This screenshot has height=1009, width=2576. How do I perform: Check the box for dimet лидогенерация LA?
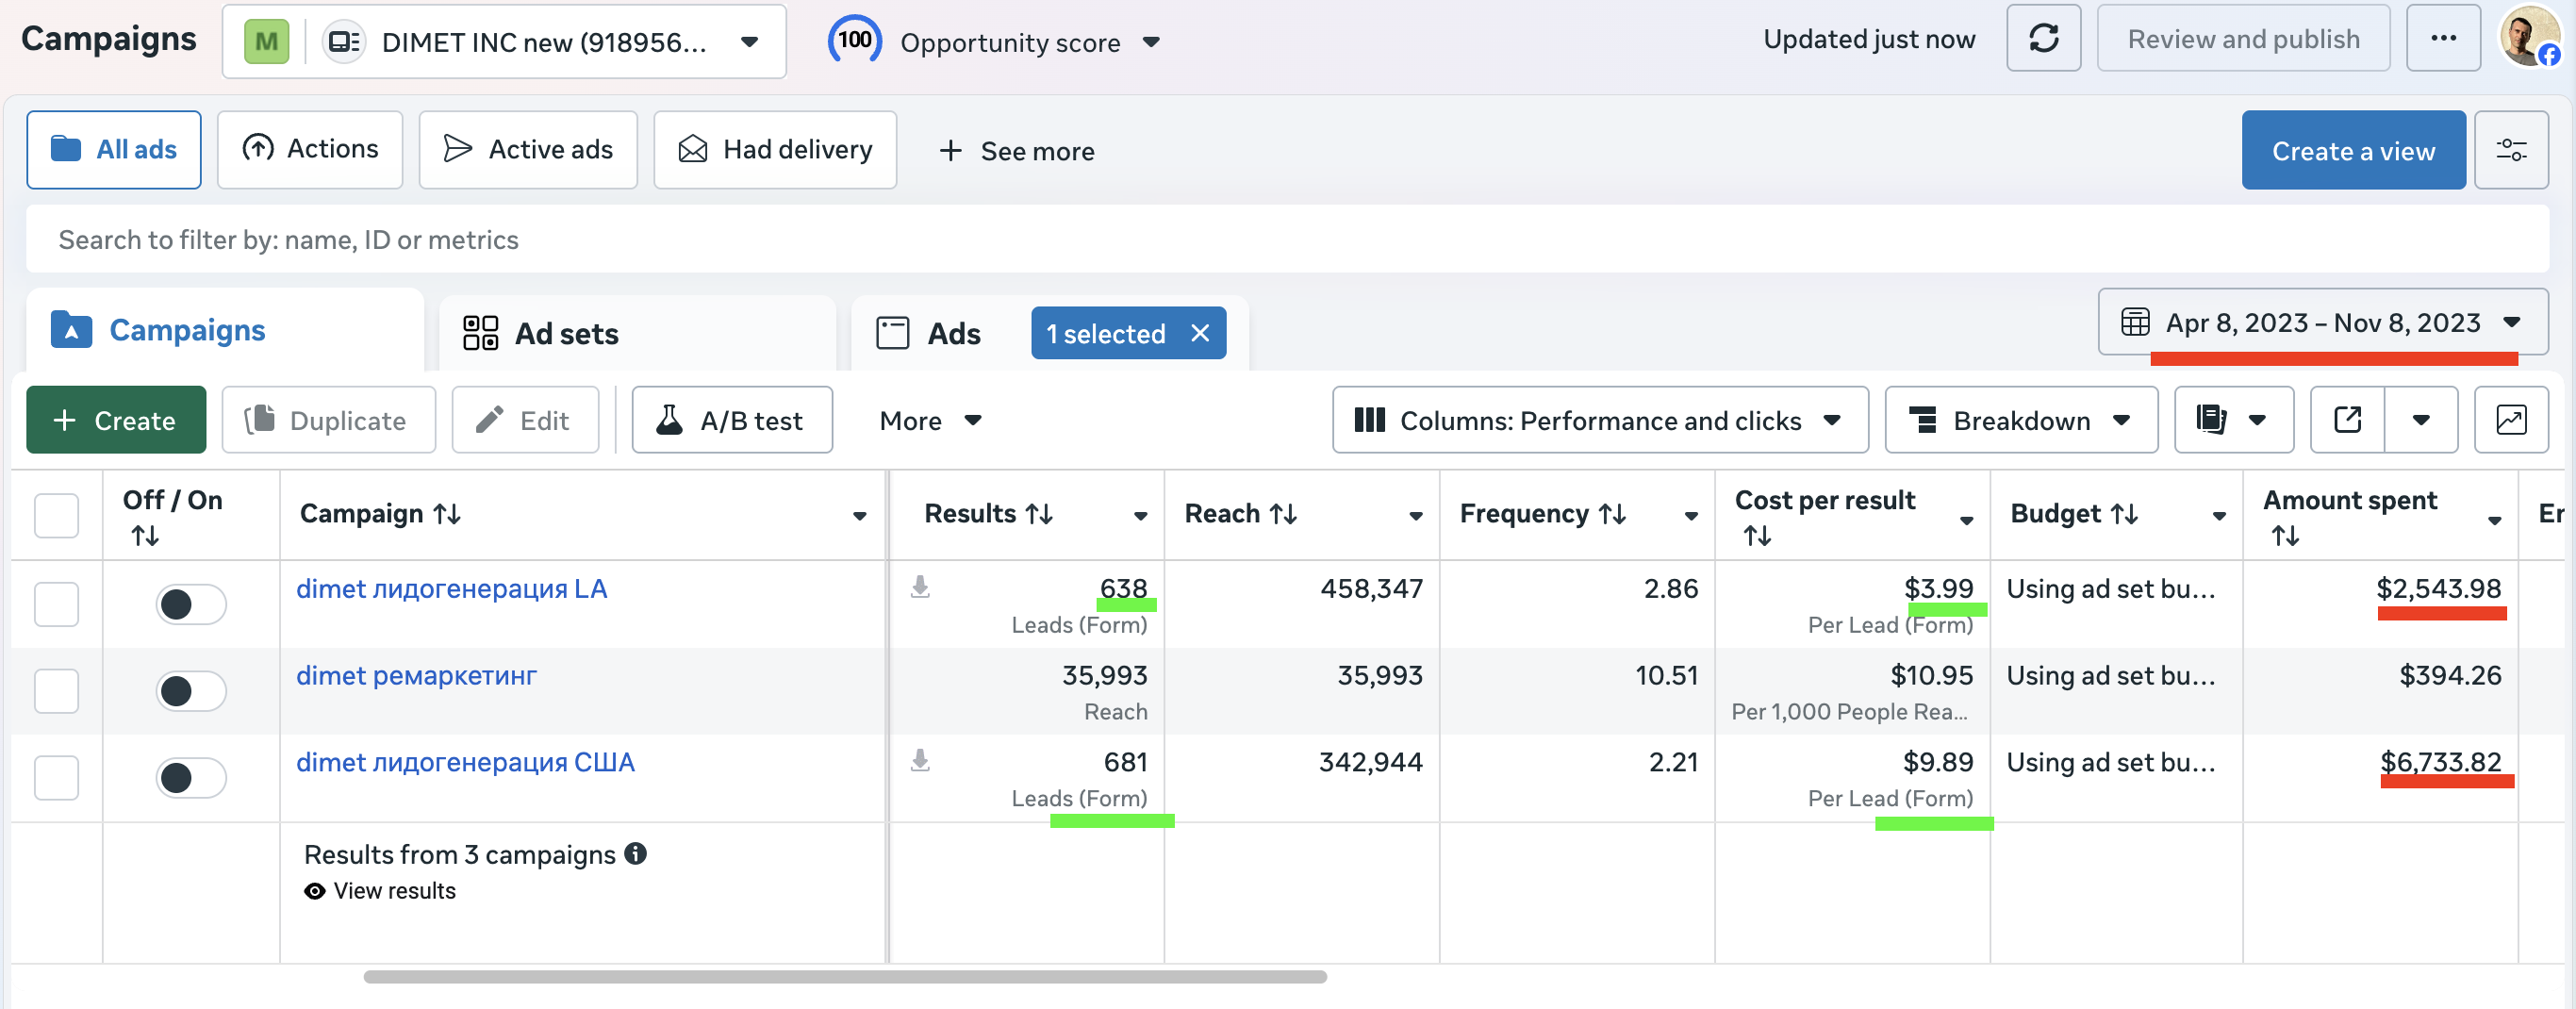[x=56, y=604]
